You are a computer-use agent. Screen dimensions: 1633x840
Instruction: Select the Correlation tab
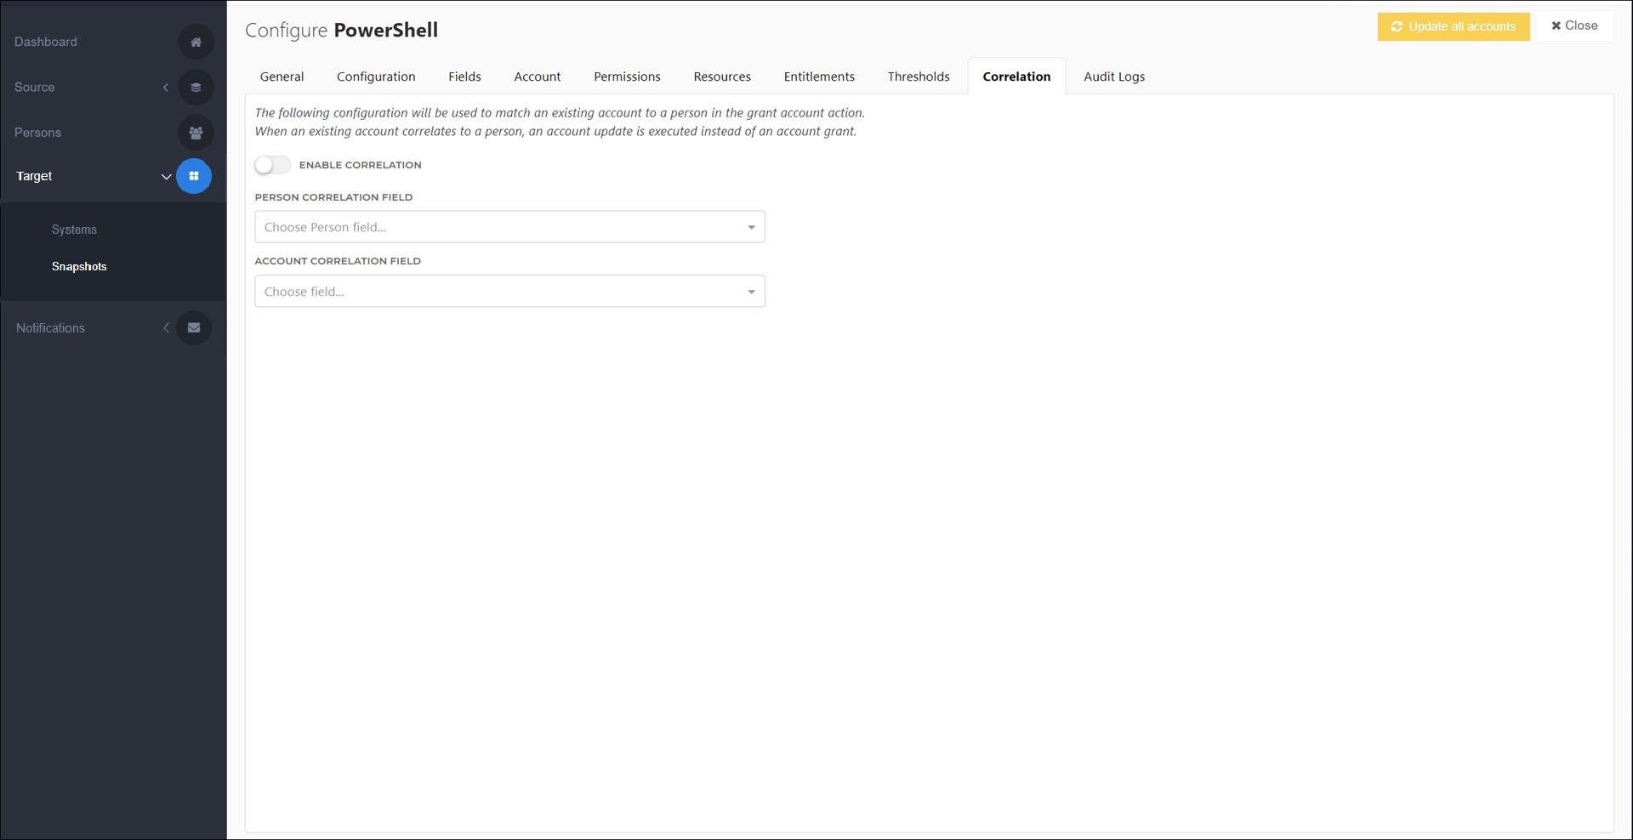[1016, 77]
